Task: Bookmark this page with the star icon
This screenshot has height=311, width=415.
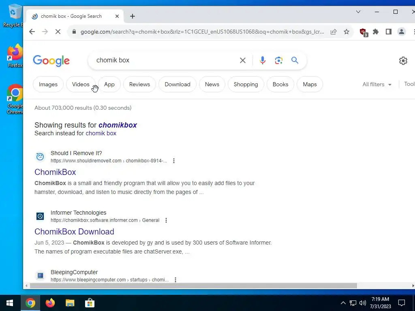Action: coord(347,32)
